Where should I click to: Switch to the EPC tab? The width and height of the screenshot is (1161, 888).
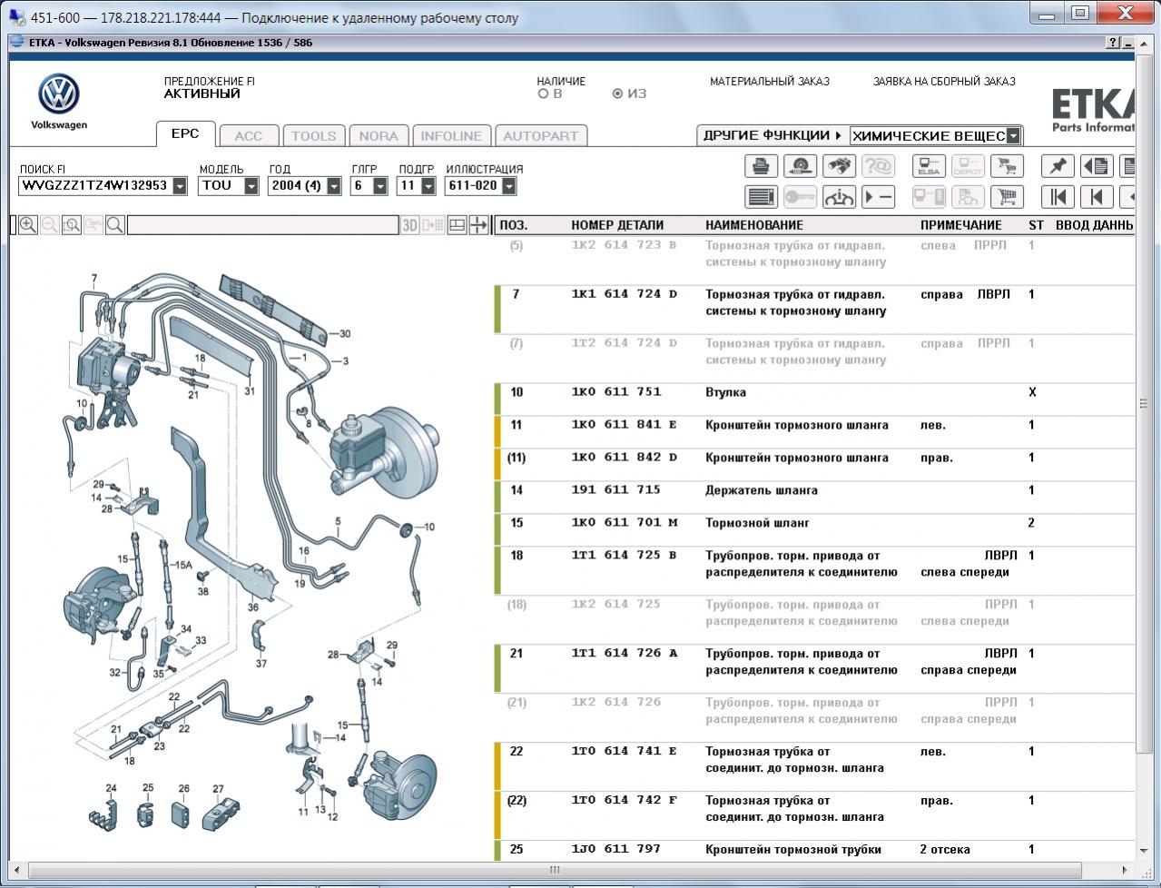coord(185,134)
